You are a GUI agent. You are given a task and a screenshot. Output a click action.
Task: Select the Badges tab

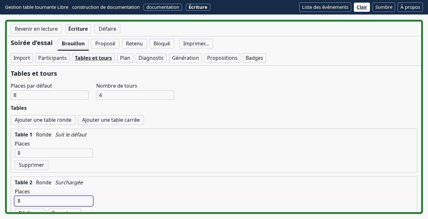[254, 58]
